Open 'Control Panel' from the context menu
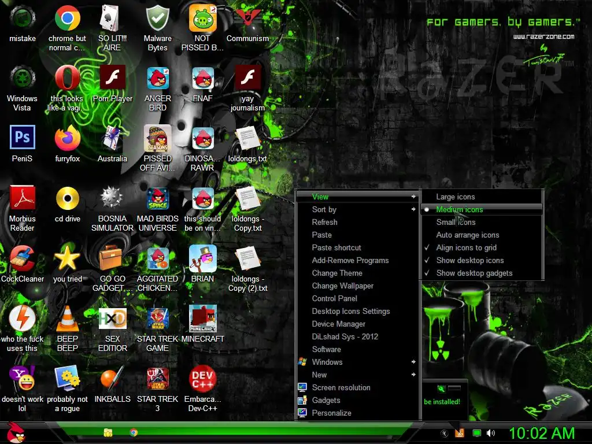592x444 pixels. point(357,298)
